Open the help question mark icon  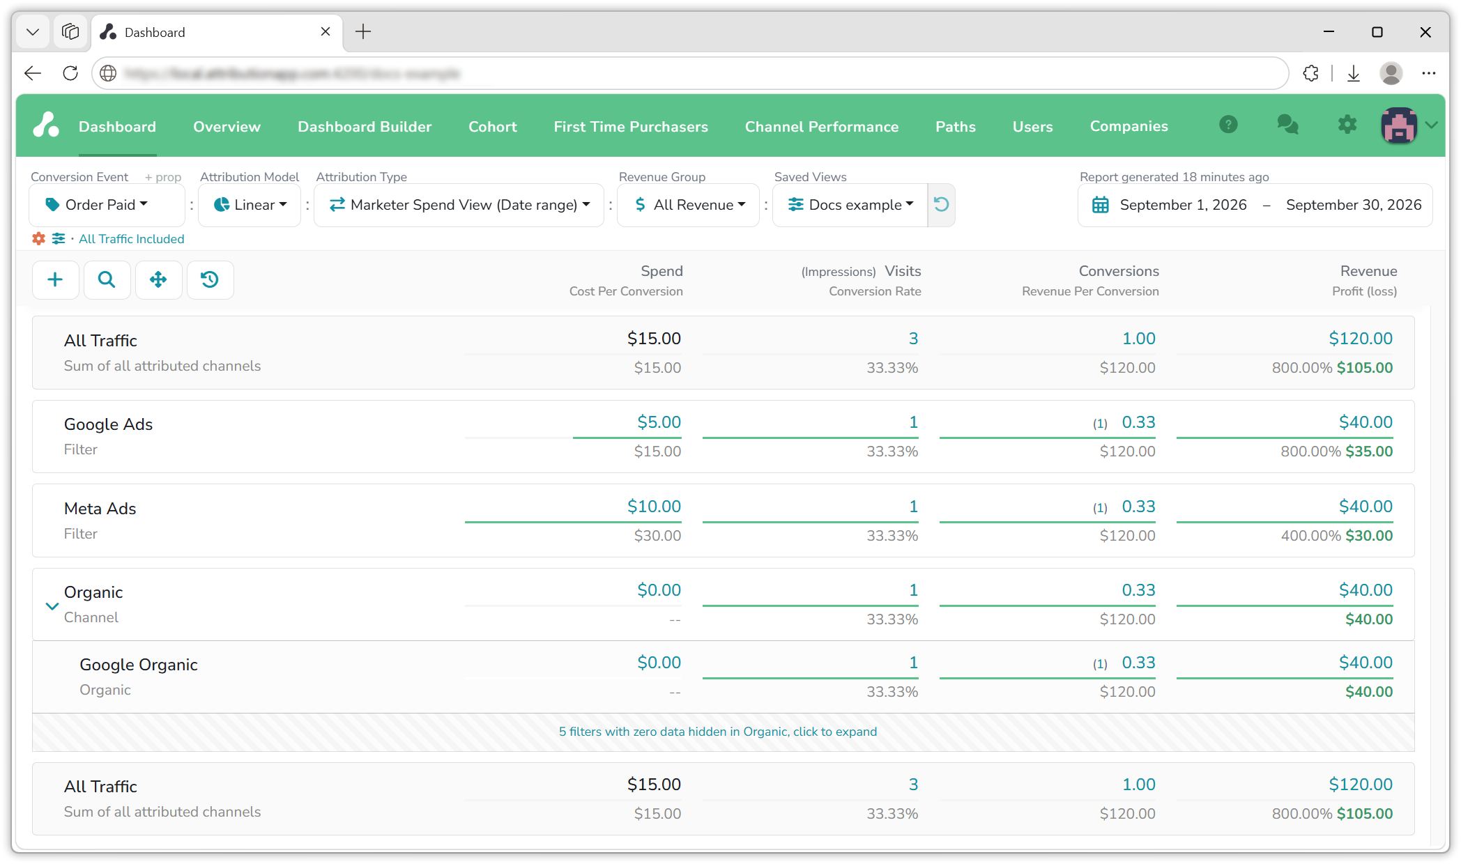(1228, 125)
